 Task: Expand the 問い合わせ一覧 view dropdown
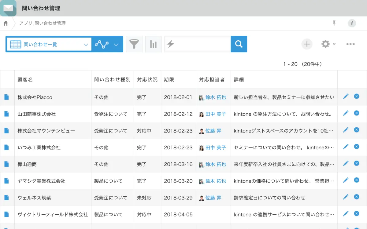[86, 45]
